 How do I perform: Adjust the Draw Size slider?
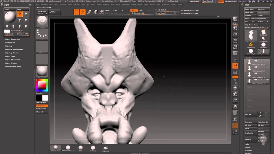click(x=167, y=13)
